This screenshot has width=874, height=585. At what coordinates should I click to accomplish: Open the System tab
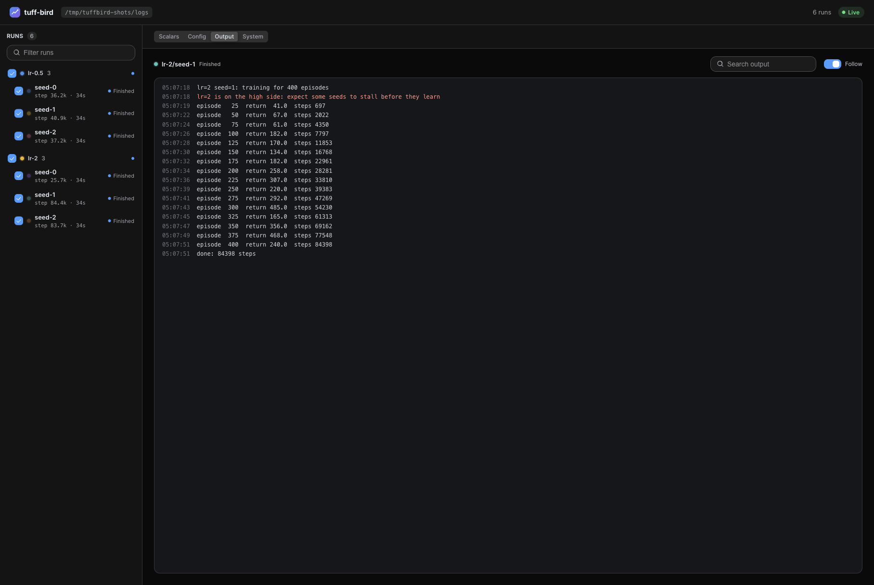[253, 37]
